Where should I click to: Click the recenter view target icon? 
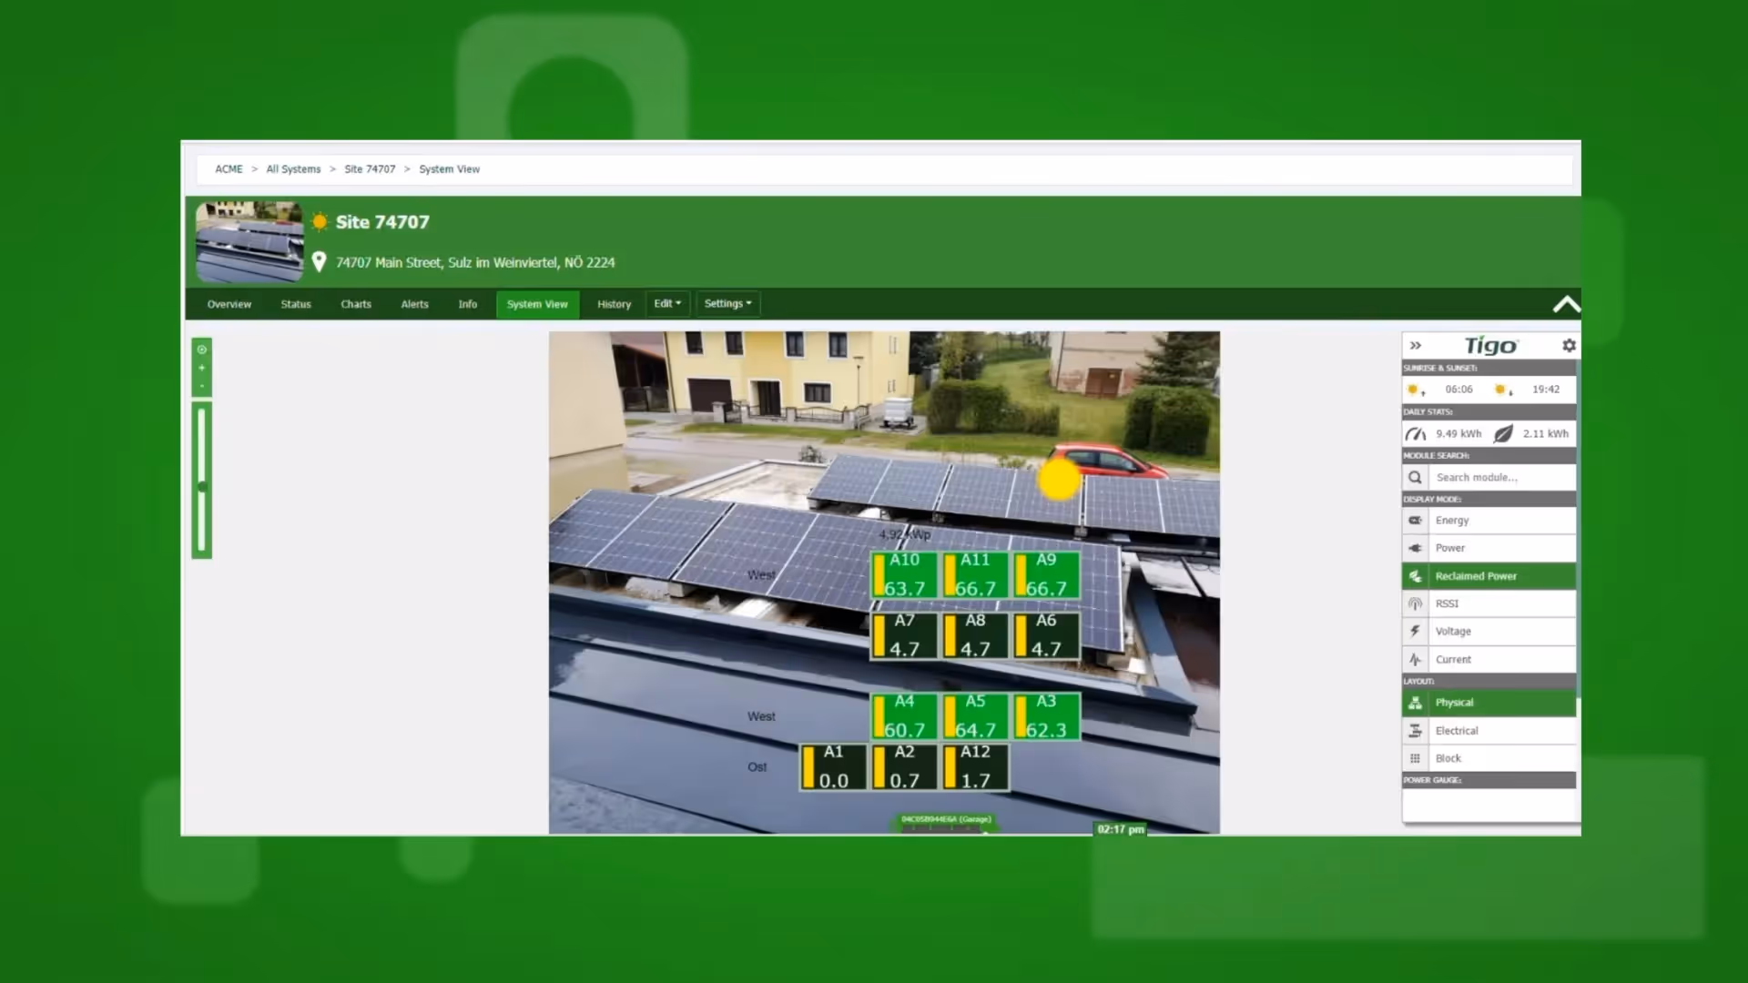click(x=202, y=350)
